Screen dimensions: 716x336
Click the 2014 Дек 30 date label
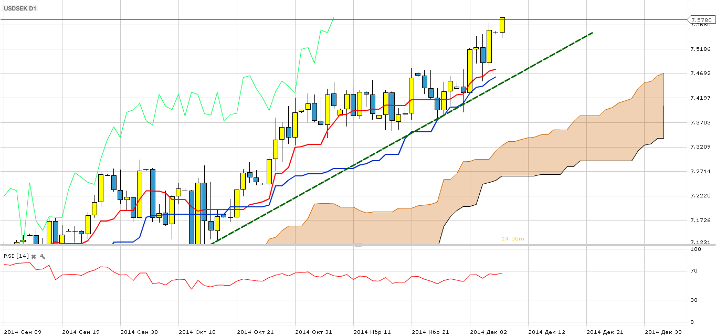coord(663,332)
